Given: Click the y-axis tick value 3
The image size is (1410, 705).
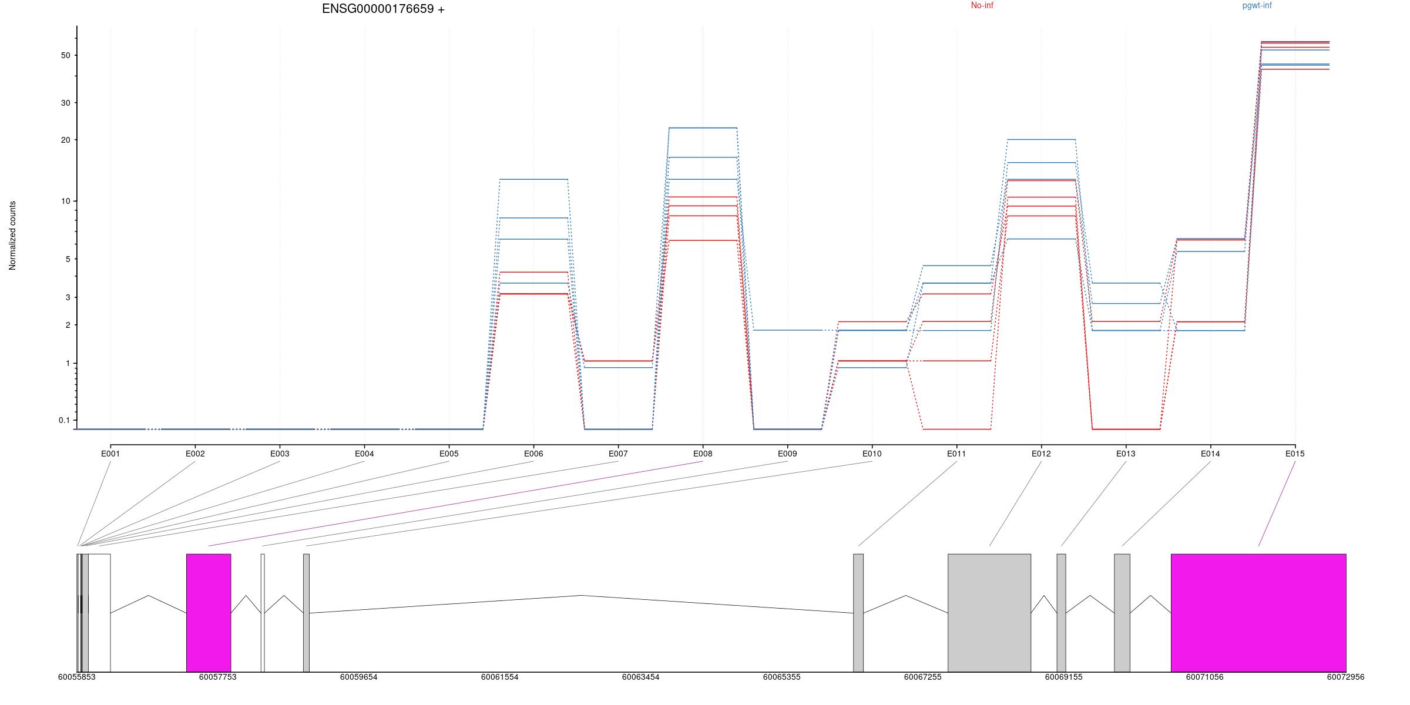Looking at the screenshot, I should tap(68, 297).
